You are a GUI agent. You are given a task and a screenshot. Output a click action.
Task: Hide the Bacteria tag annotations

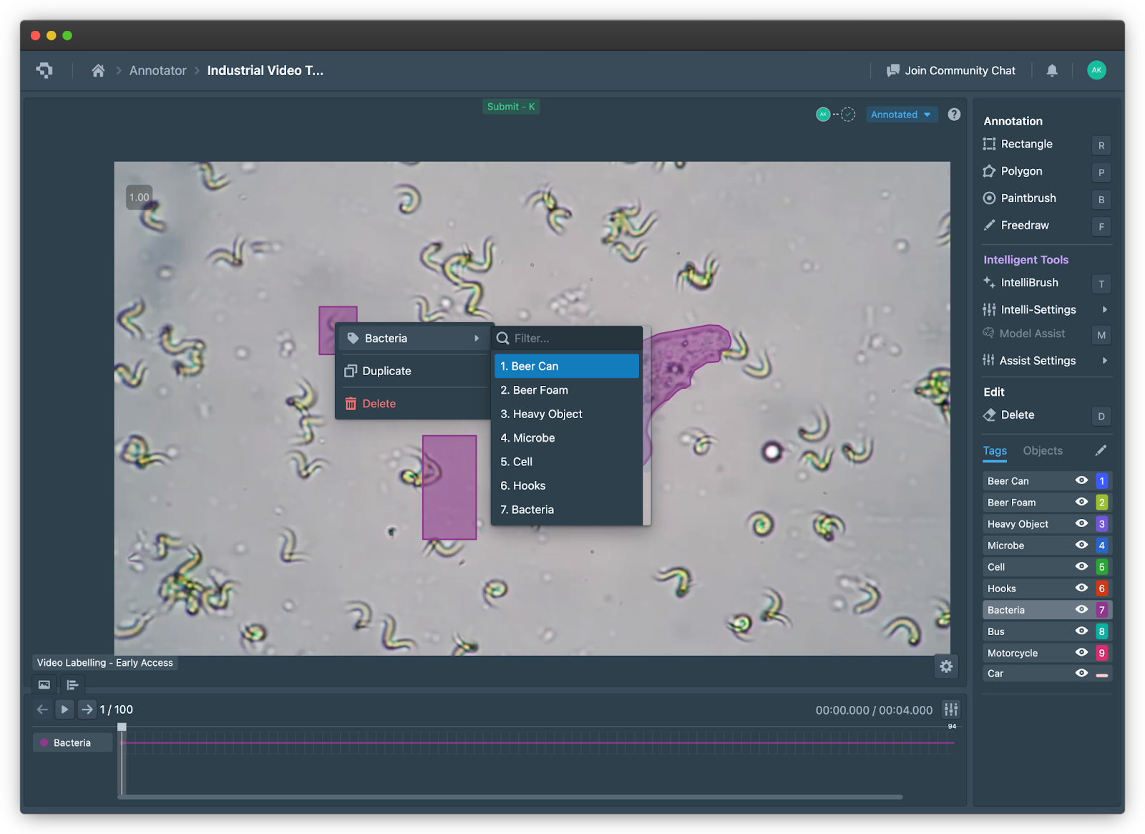click(x=1081, y=609)
